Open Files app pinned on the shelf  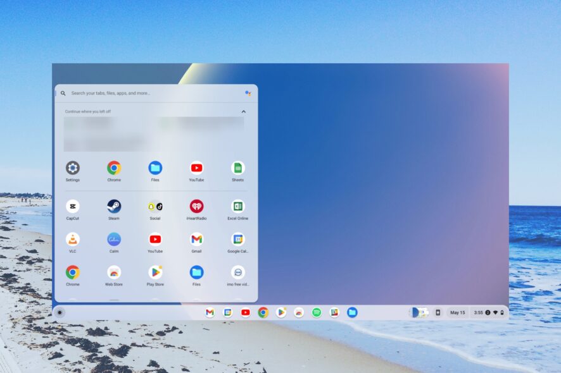tap(352, 312)
